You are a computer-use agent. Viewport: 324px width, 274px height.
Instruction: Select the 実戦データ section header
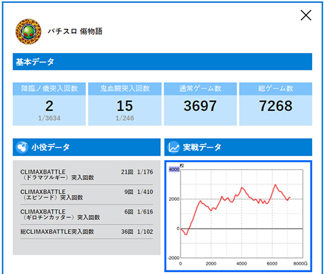238,147
